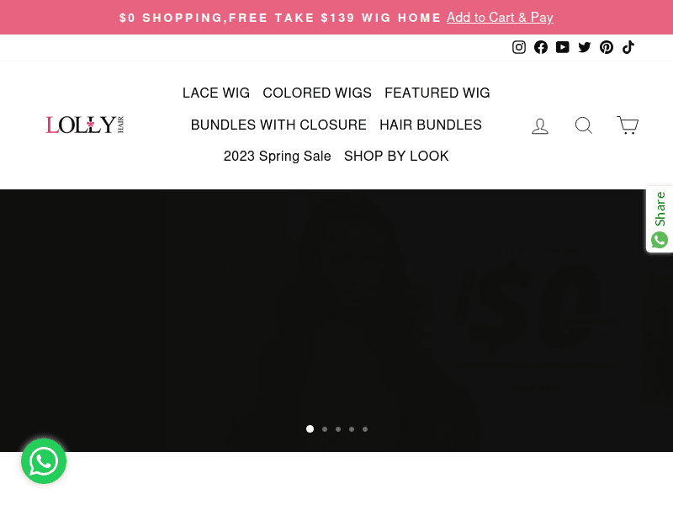The height and width of the screenshot is (505, 673).
Task: Open the Twitter social icon
Action: tap(584, 47)
